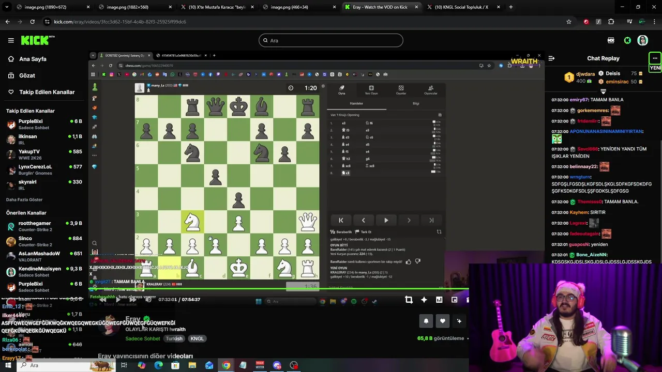Jump to first move in chess panel
The image size is (662, 372).
[x=341, y=220]
